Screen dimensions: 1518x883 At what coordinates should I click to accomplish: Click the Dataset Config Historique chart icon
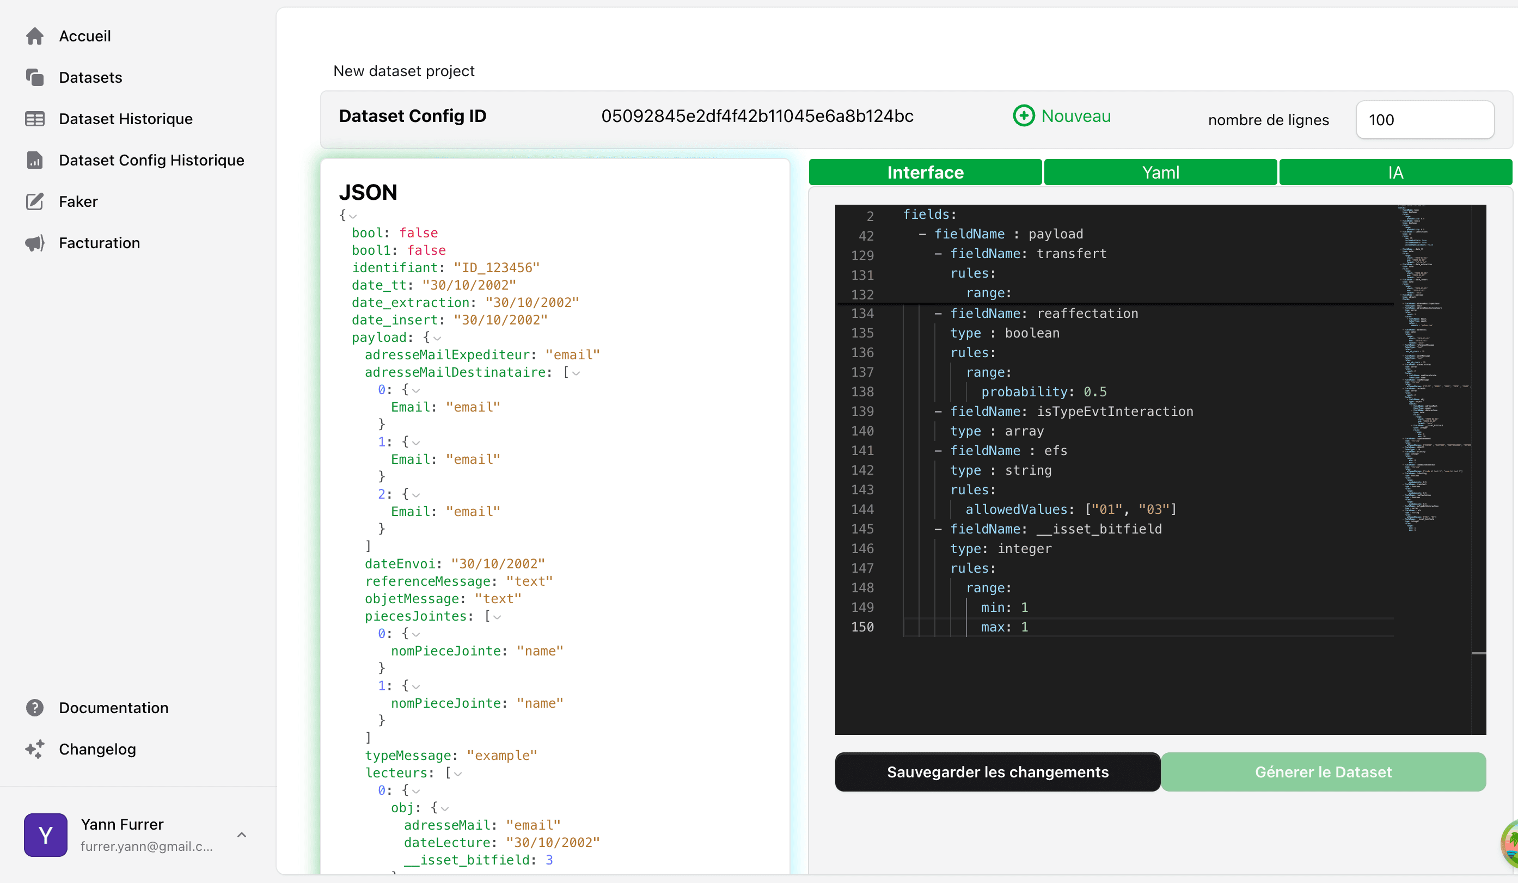tap(35, 160)
